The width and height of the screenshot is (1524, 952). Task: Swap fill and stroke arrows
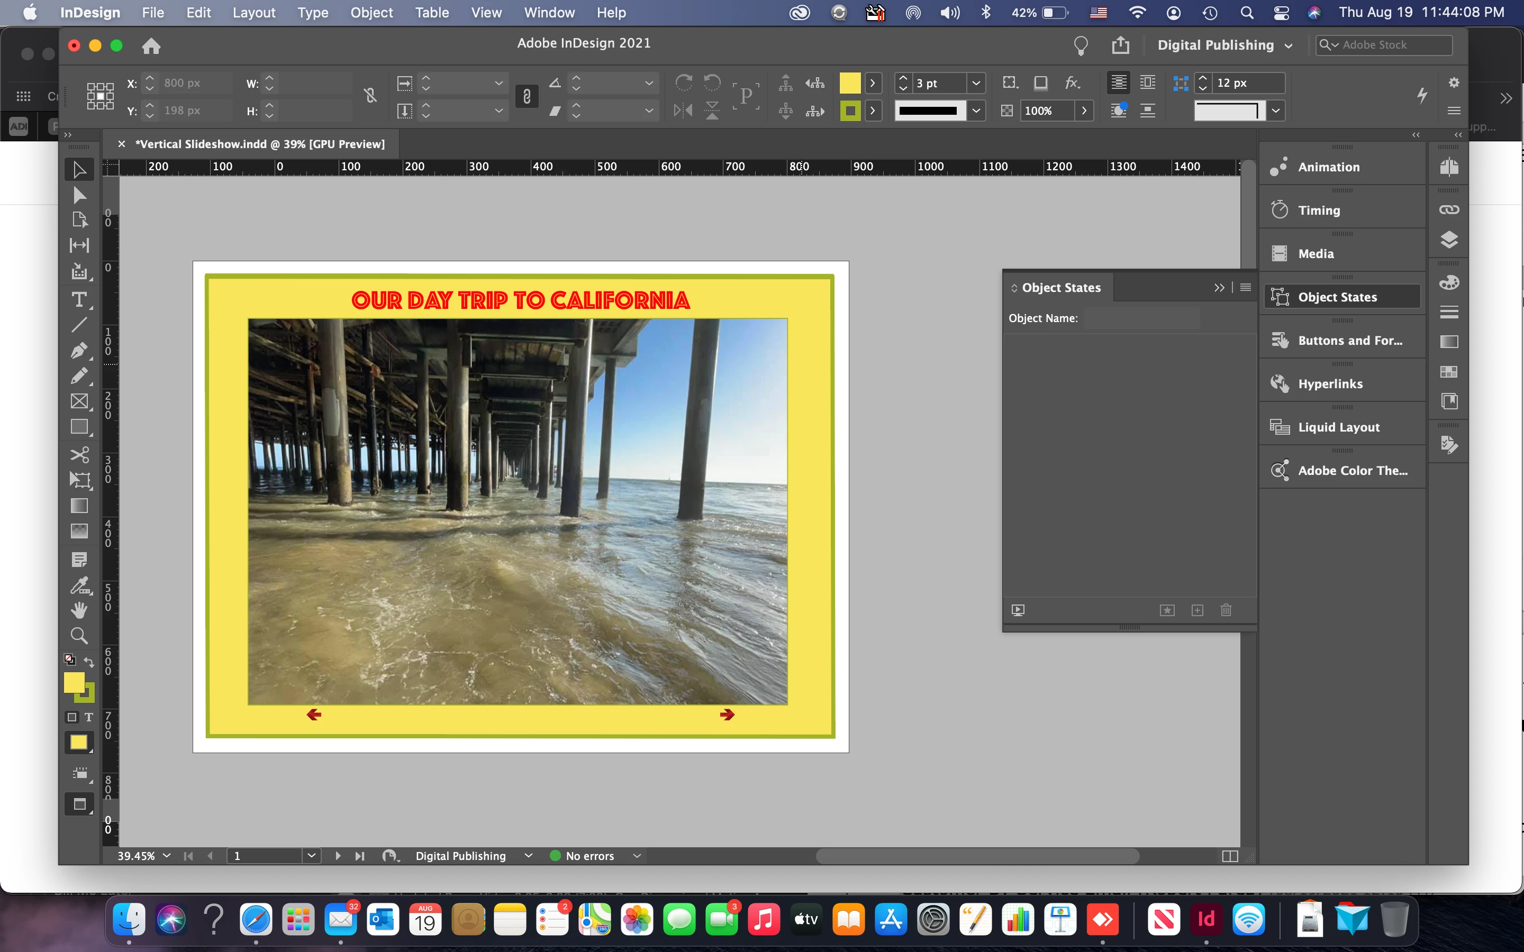point(89,662)
